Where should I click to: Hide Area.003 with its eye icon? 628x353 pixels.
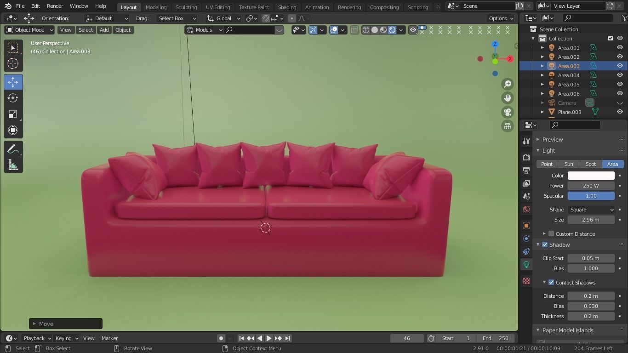click(620, 66)
